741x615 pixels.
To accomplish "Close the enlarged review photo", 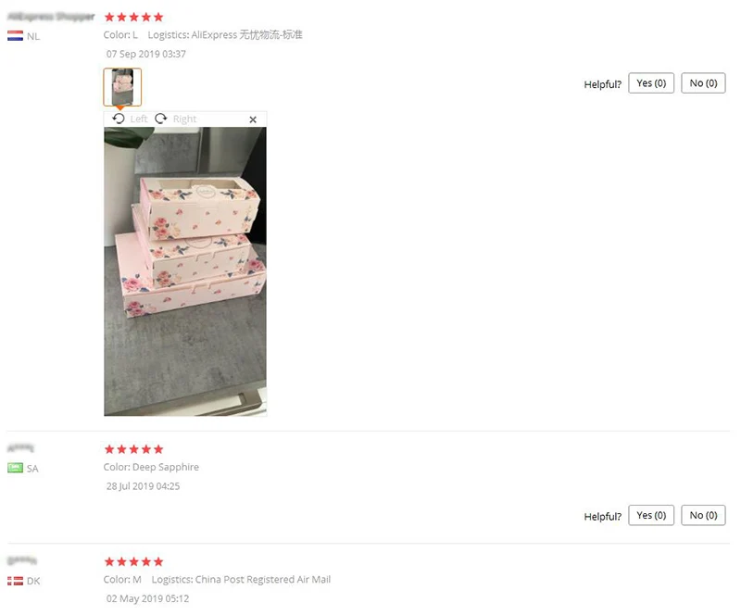I will click(253, 119).
